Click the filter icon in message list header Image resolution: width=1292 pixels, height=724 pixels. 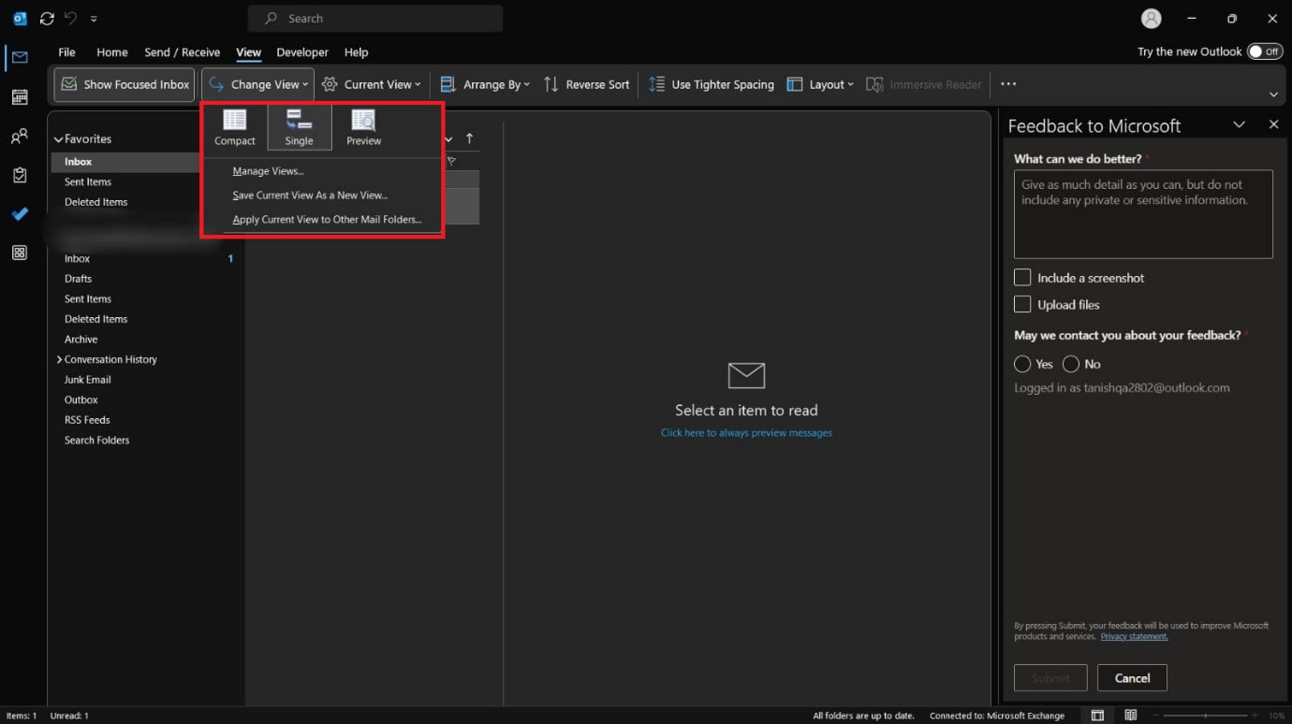[x=451, y=161]
